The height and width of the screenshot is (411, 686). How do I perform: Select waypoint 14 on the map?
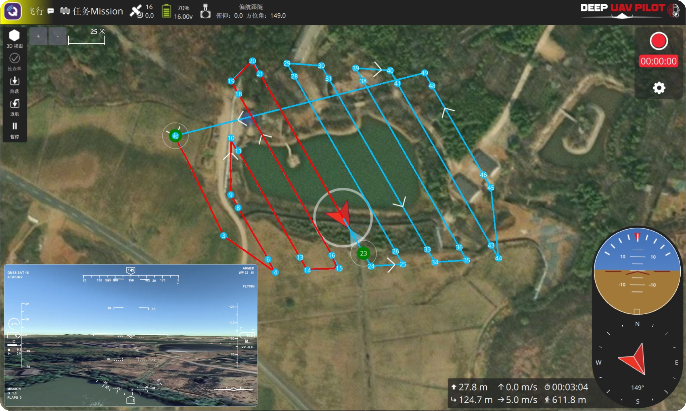pyautogui.click(x=307, y=270)
